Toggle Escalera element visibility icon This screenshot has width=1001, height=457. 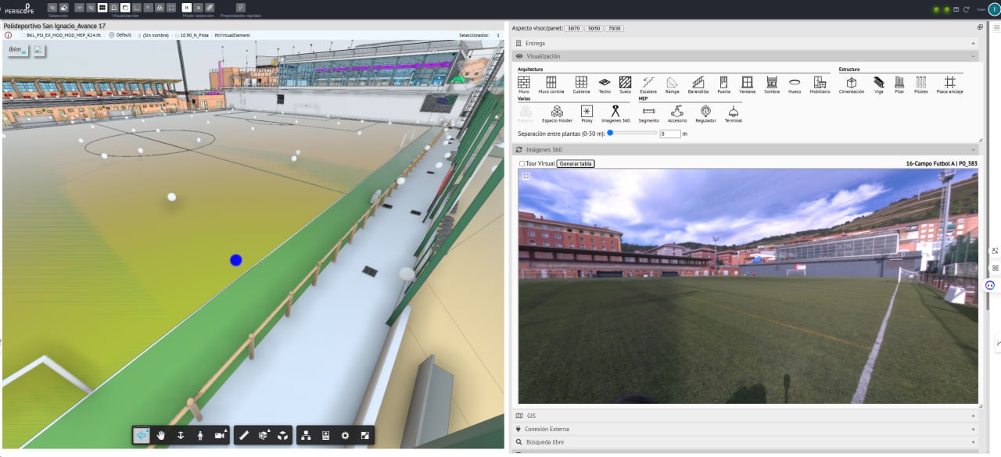pos(648,82)
